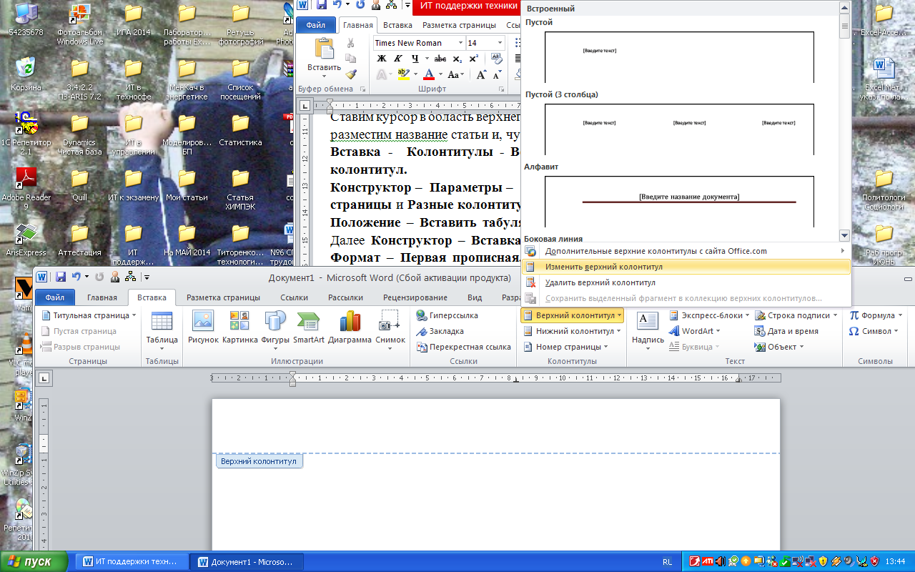This screenshot has width=915, height=572.
Task: Expand the Нижний колонтитул dropdown
Action: [x=572, y=331]
